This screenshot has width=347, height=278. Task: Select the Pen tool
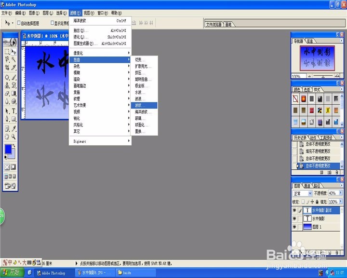(7, 119)
